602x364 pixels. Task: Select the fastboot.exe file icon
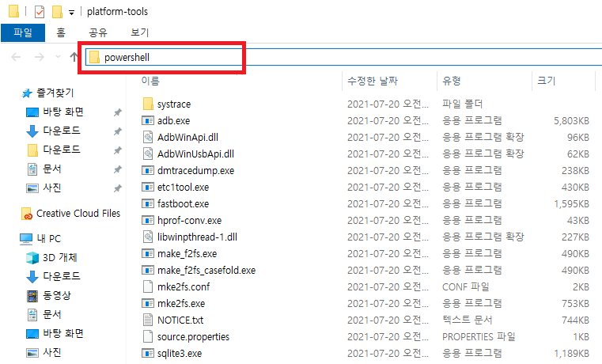click(148, 203)
